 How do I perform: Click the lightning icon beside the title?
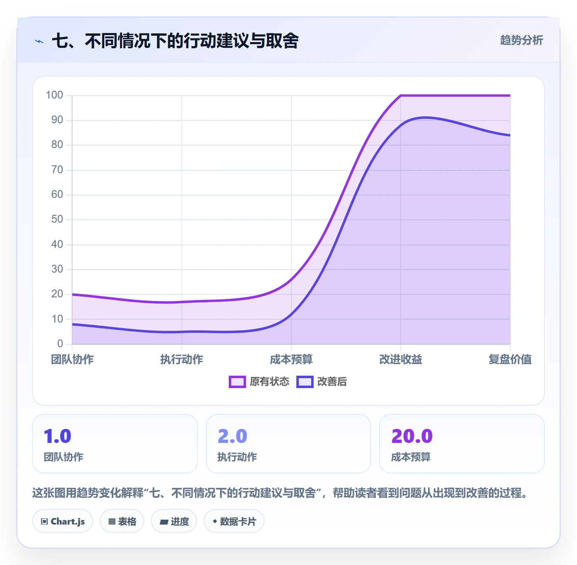coord(39,41)
